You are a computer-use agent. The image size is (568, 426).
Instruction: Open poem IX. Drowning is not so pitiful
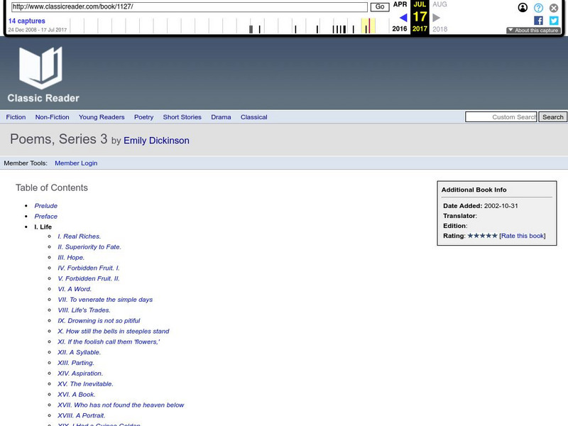pos(99,320)
